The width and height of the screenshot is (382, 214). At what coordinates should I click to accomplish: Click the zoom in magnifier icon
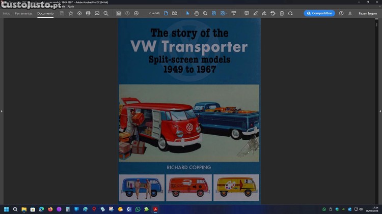205,13
